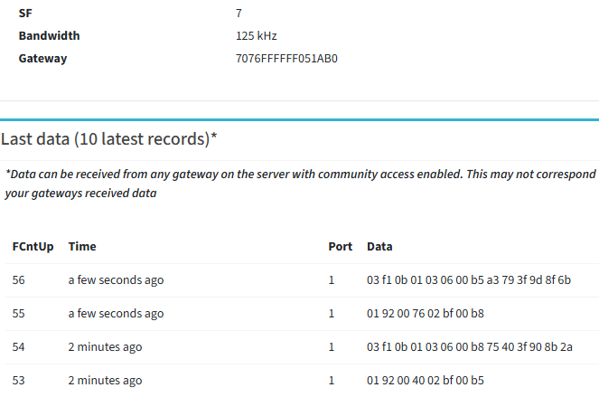The image size is (599, 397).
Task: Select the FCntUp column header
Action: pyautogui.click(x=33, y=247)
